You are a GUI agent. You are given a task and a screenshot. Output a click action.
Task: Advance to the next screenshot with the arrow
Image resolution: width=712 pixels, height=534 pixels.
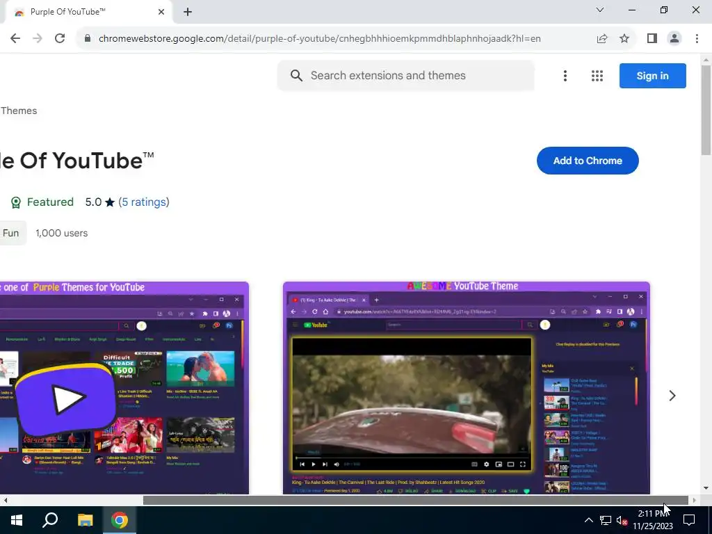pyautogui.click(x=672, y=396)
